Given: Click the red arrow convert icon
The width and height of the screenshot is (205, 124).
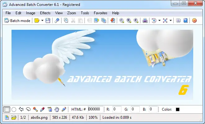Looking at the screenshot, I should pos(112,20).
